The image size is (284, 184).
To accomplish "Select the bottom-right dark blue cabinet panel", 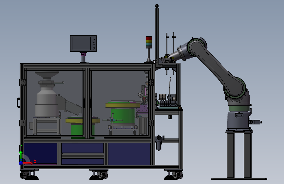I will coord(129,154).
